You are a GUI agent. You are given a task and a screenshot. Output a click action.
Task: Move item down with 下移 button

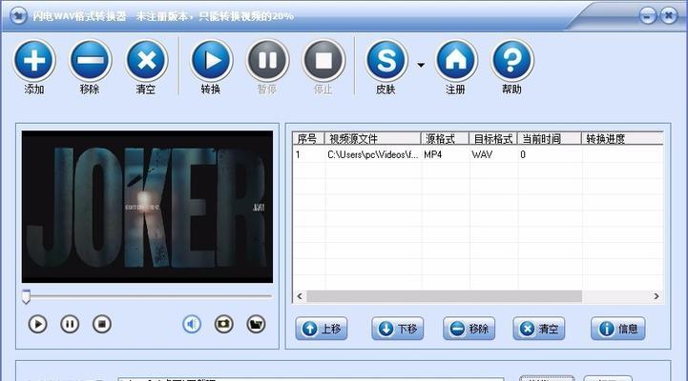(x=398, y=329)
